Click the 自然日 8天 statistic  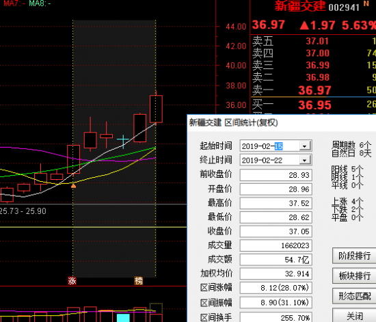pyautogui.click(x=351, y=153)
